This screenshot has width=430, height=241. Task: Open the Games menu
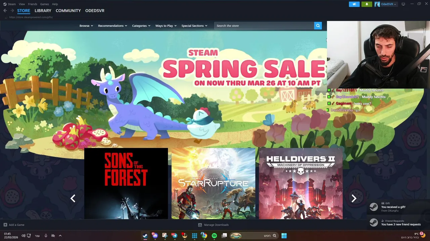[x=44, y=4]
